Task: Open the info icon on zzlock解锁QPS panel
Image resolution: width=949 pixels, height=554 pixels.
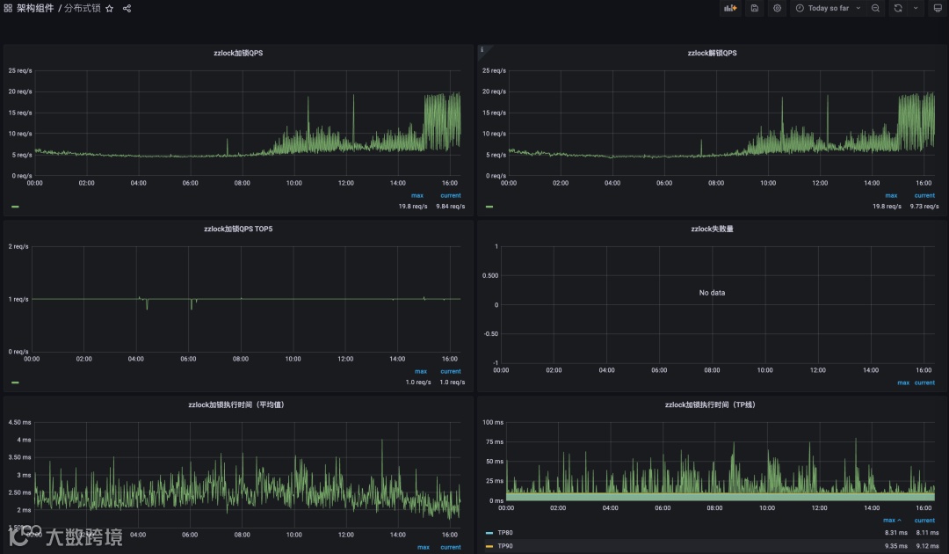Action: click(482, 49)
